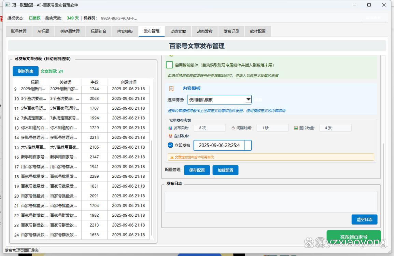Click word count 1982 in row 22
This screenshot has width=394, height=256.
click(94, 215)
